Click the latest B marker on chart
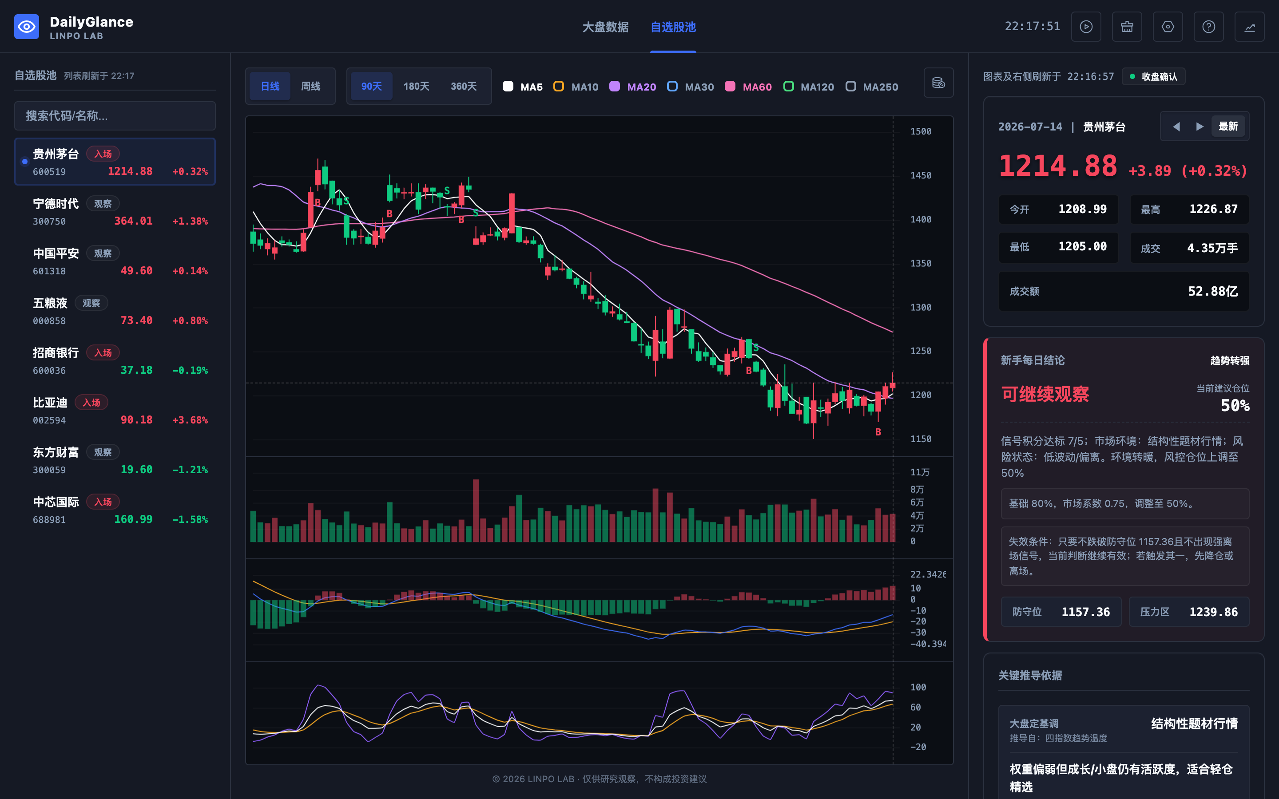The width and height of the screenshot is (1279, 799). click(x=878, y=432)
